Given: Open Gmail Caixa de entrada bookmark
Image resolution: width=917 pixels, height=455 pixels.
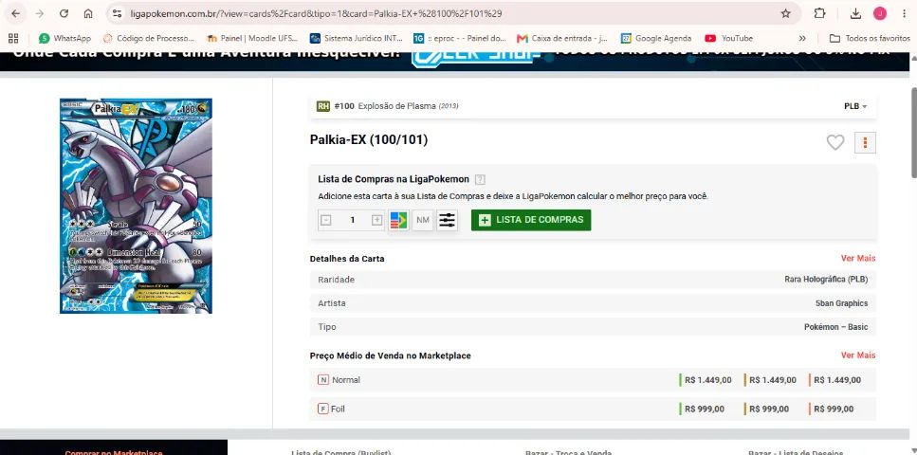Looking at the screenshot, I should pos(562,38).
